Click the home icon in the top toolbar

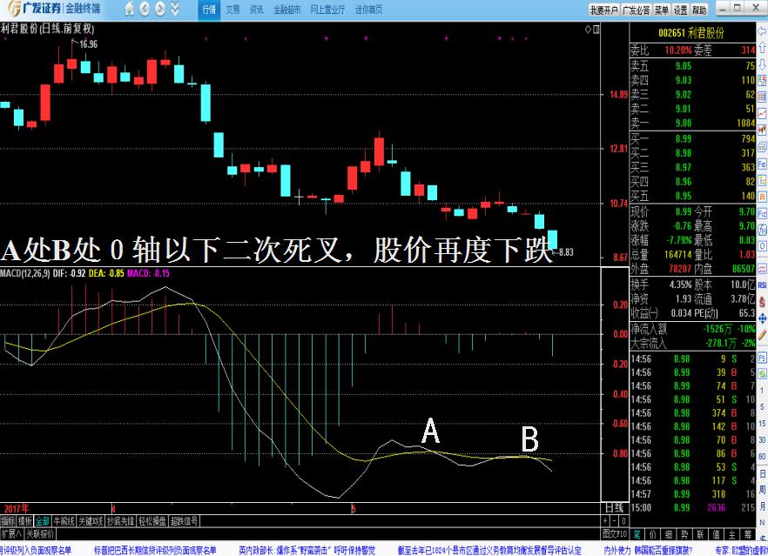(131, 9)
